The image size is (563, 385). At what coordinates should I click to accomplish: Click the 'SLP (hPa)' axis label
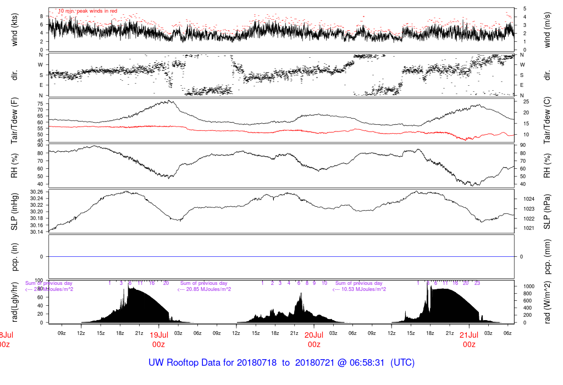point(547,212)
